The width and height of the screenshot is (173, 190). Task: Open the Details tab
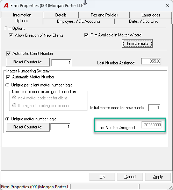tap(61, 15)
